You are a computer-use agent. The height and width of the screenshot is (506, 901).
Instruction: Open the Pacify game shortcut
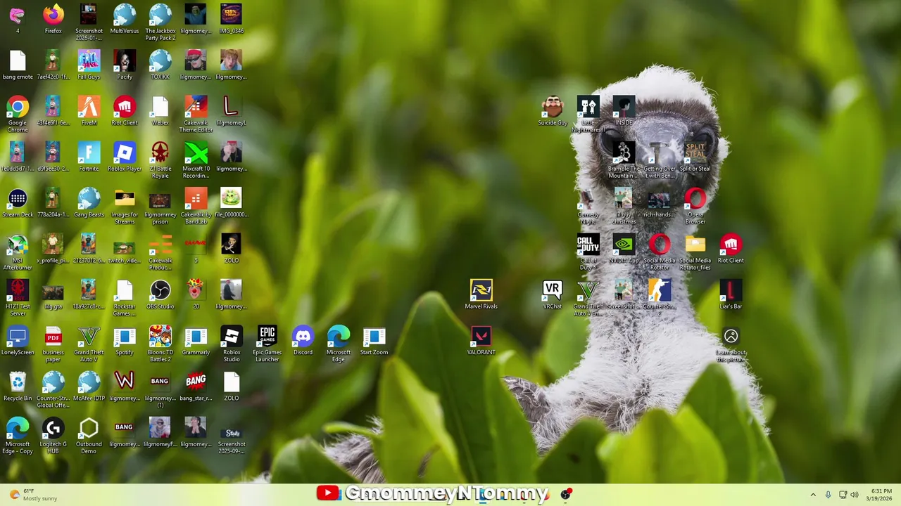coord(125,65)
